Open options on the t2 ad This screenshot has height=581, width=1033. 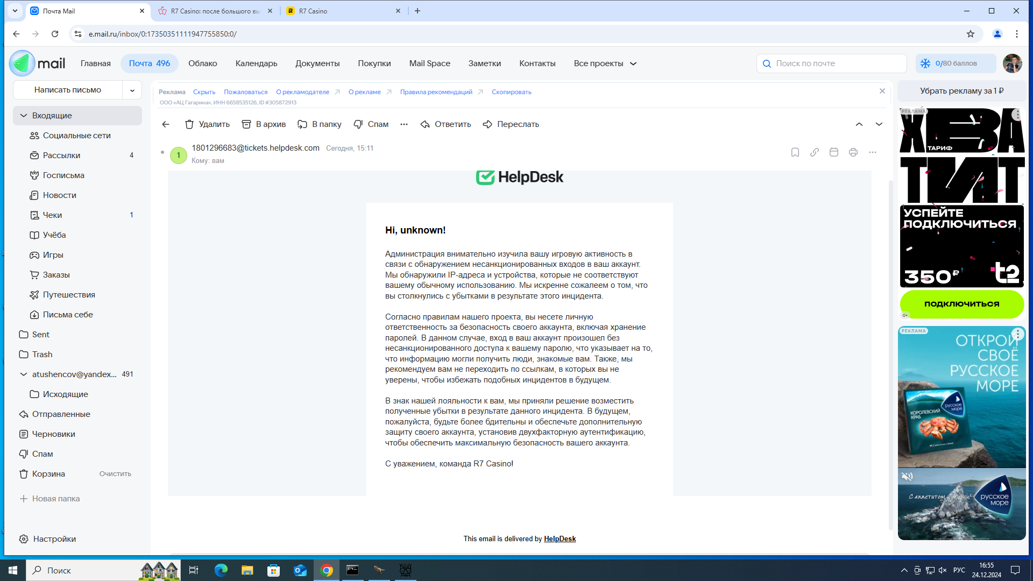click(x=1017, y=115)
